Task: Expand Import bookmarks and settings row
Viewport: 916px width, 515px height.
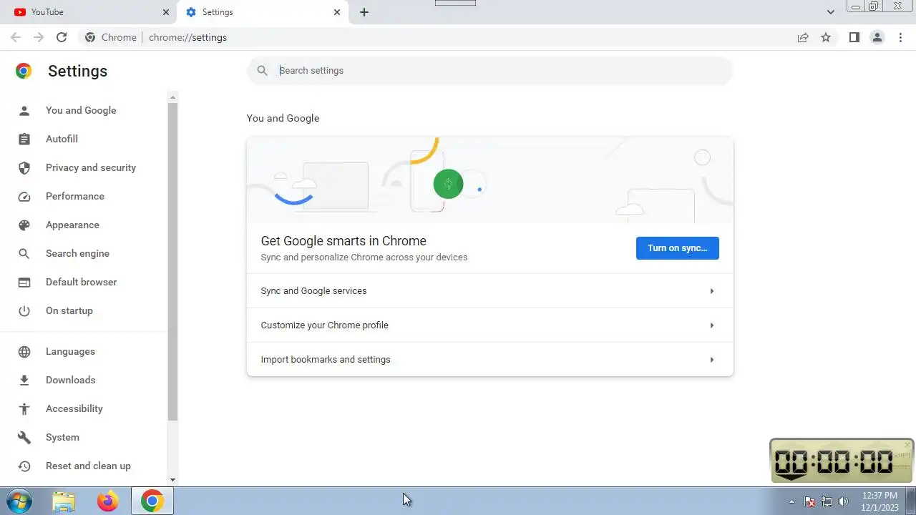Action: pos(489,360)
